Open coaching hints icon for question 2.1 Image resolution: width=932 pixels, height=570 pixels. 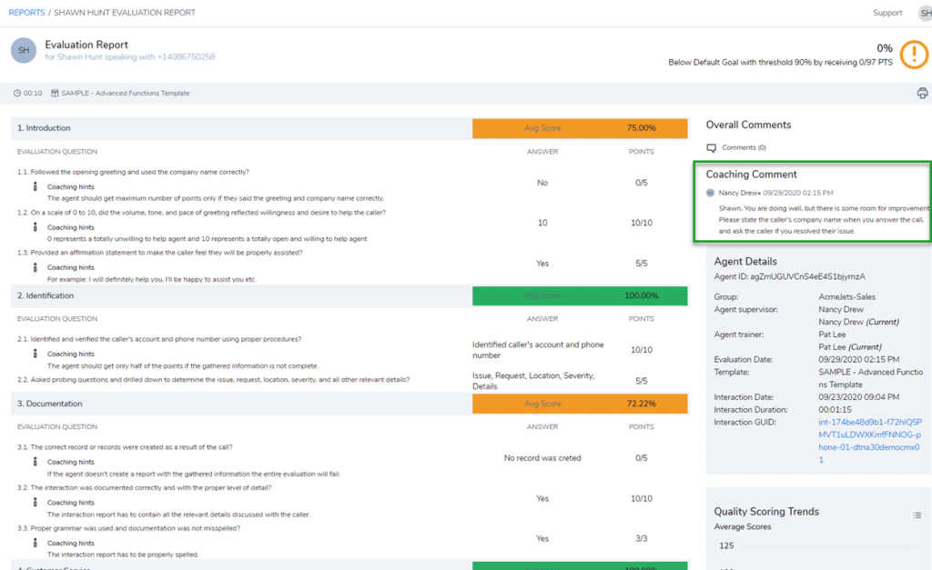(34, 353)
